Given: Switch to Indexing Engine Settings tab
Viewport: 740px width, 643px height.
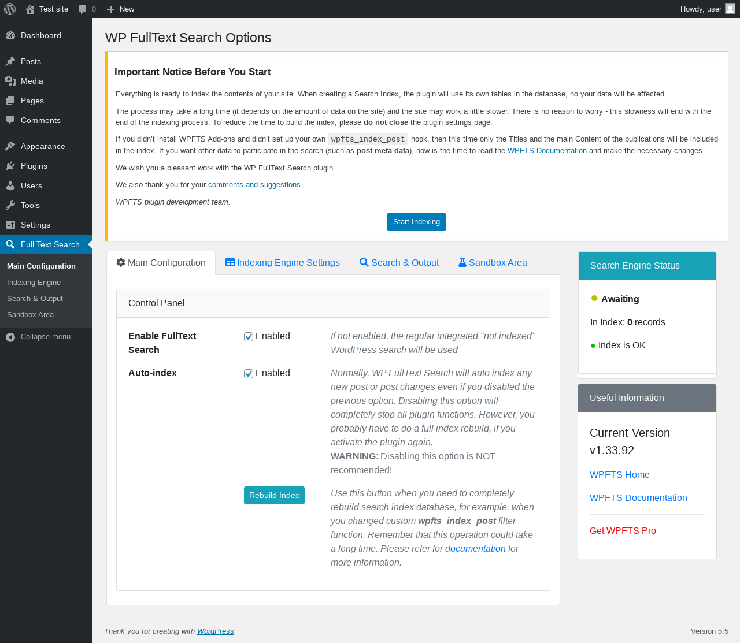Looking at the screenshot, I should pyautogui.click(x=283, y=263).
